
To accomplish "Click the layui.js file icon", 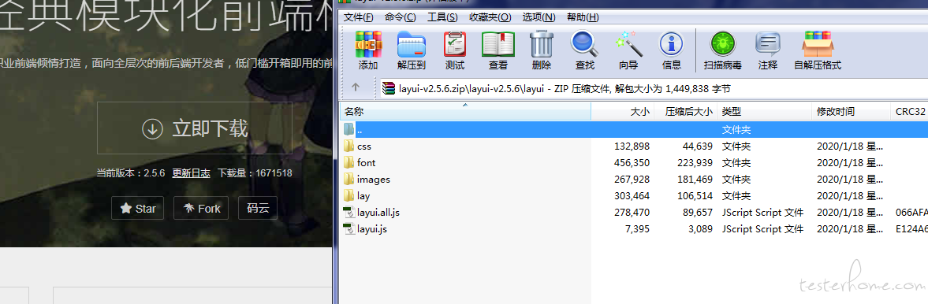I will tap(348, 228).
